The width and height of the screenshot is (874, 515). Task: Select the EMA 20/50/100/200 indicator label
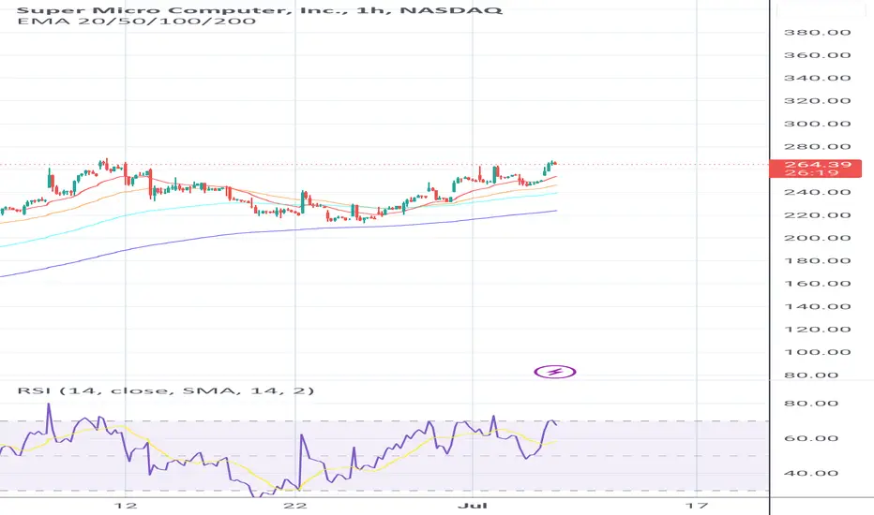point(137,22)
